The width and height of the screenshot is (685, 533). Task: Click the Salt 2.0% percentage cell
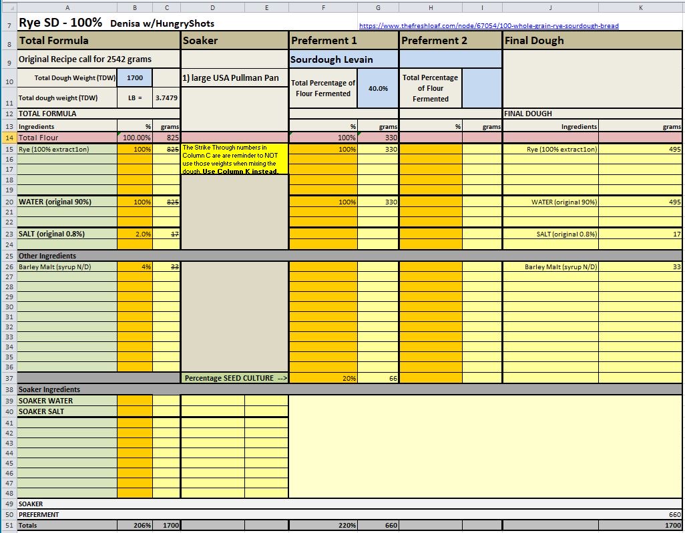point(135,234)
